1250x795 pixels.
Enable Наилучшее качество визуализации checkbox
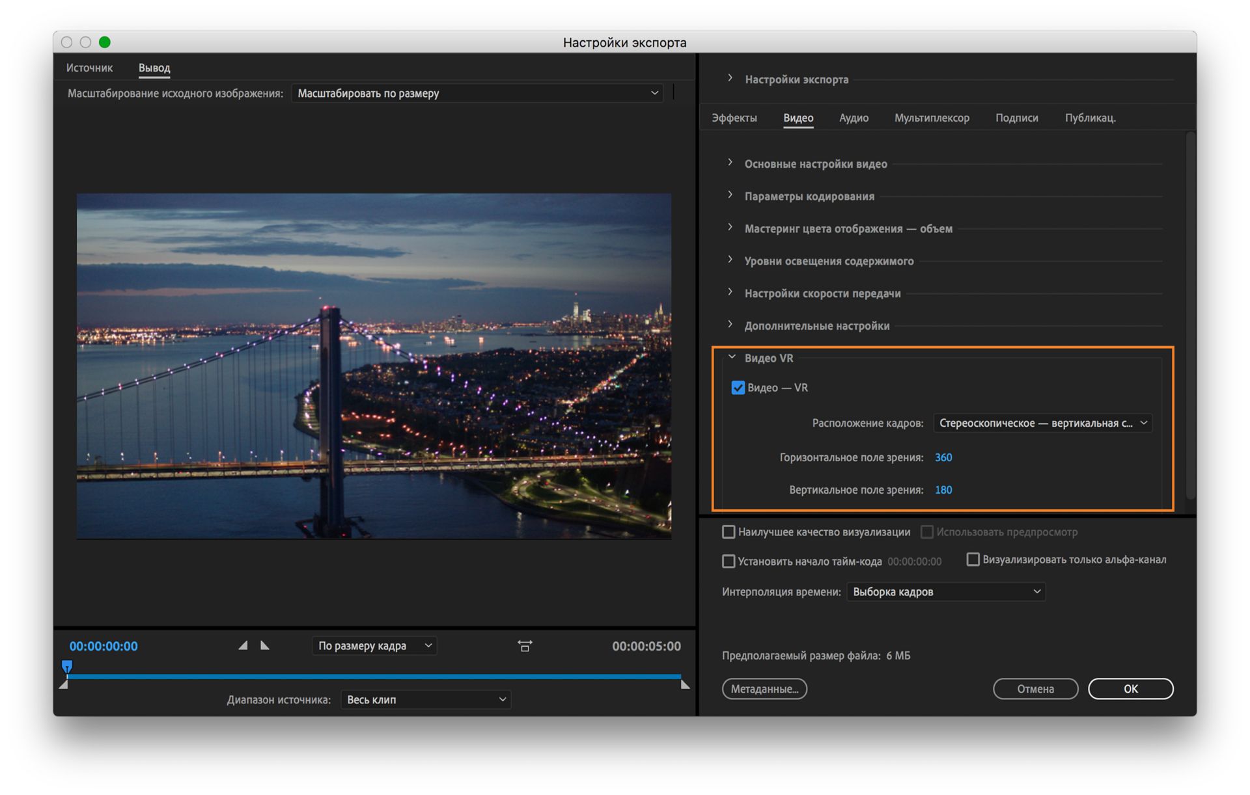pyautogui.click(x=729, y=532)
